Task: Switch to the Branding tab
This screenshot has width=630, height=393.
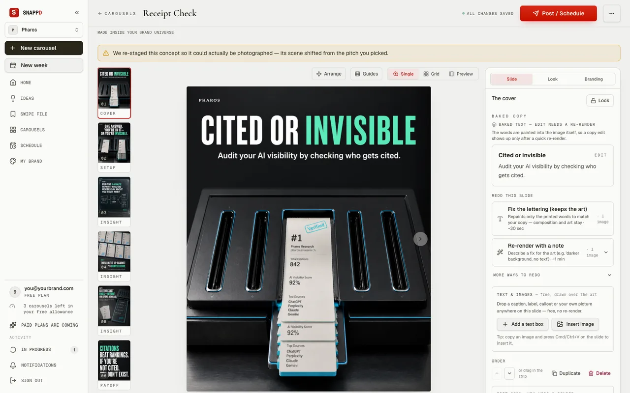Action: click(x=594, y=79)
